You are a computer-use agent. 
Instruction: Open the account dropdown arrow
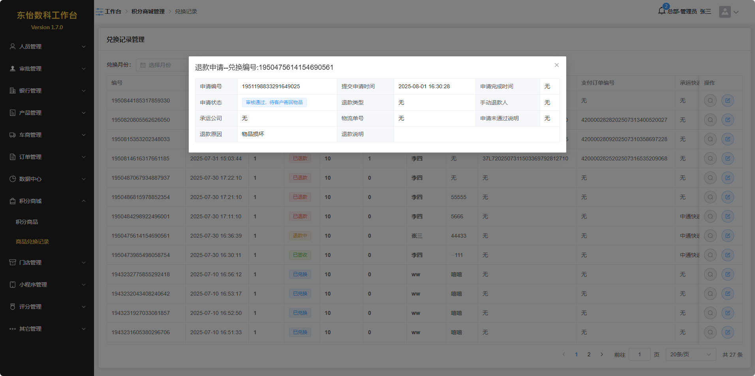click(x=736, y=12)
